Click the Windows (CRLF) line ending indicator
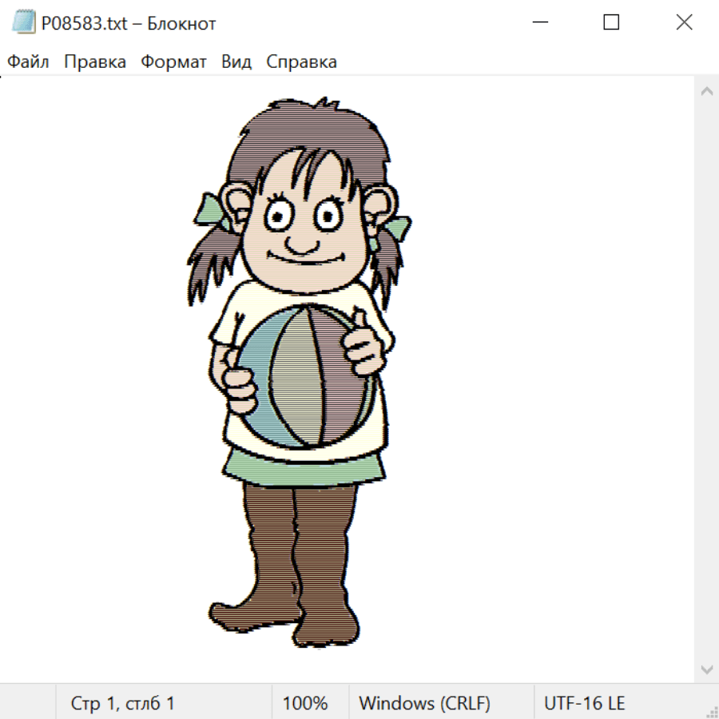719x719 pixels. (x=424, y=704)
